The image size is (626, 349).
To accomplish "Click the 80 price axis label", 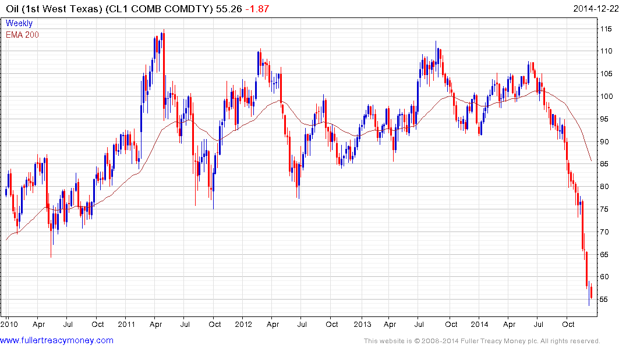I will tap(604, 186).
